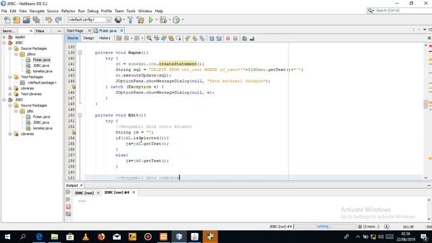Screen dimensions: 432x243
Task: Run the project with green play icon
Action: [151, 20]
